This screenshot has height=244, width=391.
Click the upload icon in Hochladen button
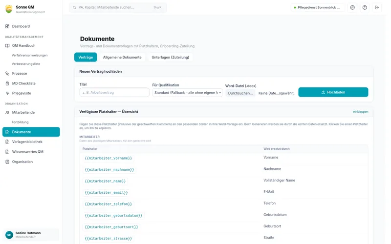[x=323, y=92]
